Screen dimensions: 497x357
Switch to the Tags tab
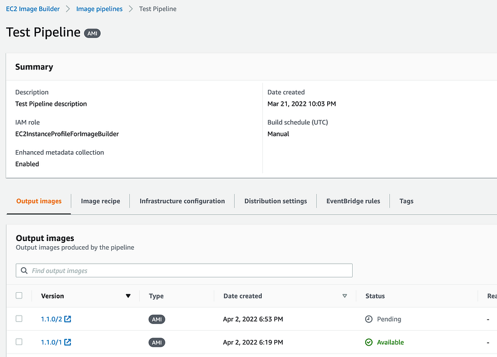point(406,201)
